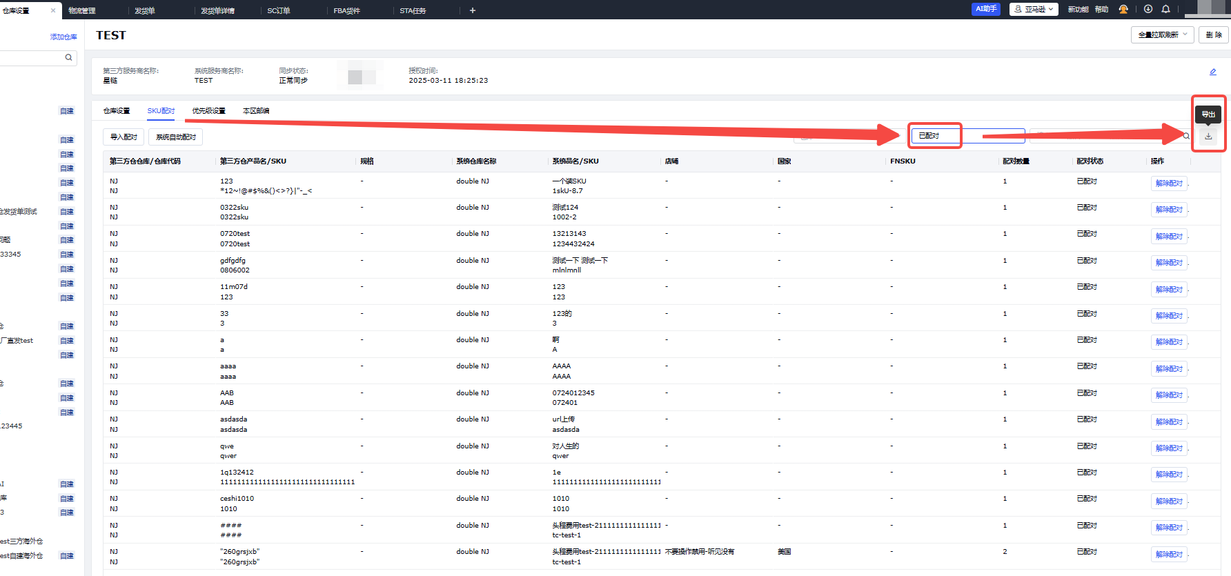This screenshot has height=576, width=1231.
Task: Open the 帮助 menu item
Action: tap(1101, 10)
